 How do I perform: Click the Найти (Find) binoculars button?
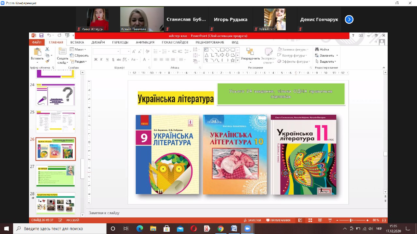click(322, 49)
